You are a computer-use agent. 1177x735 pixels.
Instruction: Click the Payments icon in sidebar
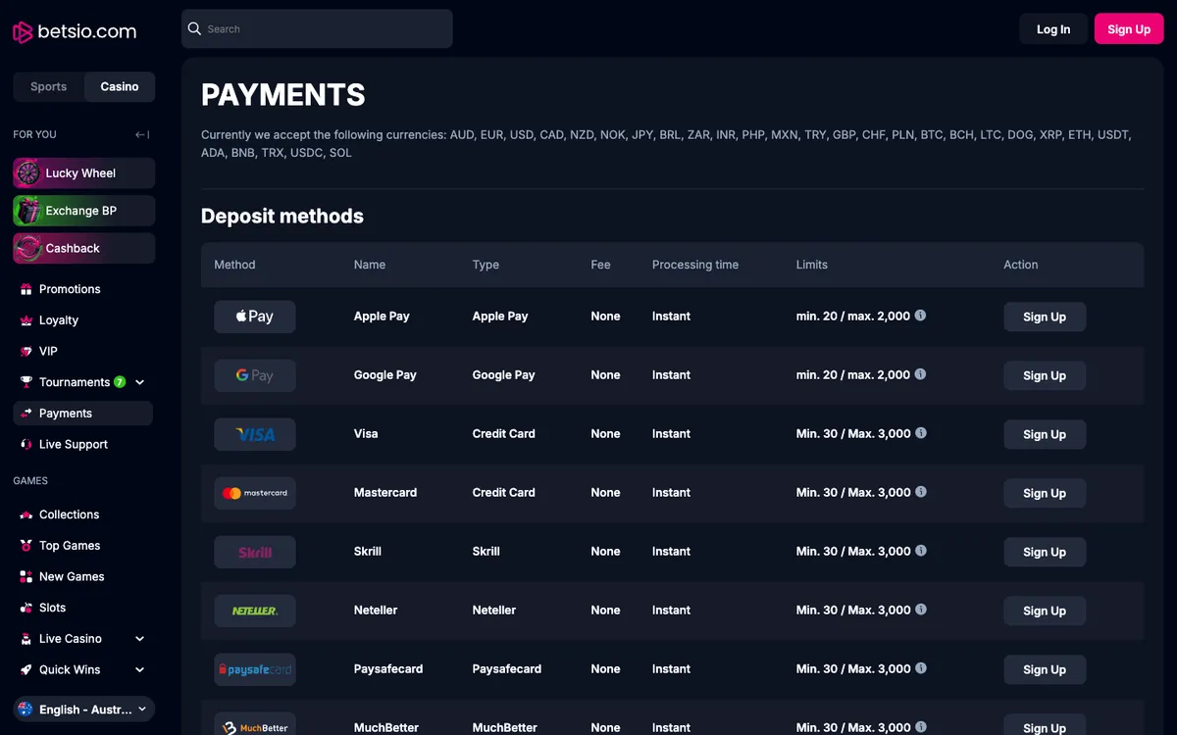26,414
